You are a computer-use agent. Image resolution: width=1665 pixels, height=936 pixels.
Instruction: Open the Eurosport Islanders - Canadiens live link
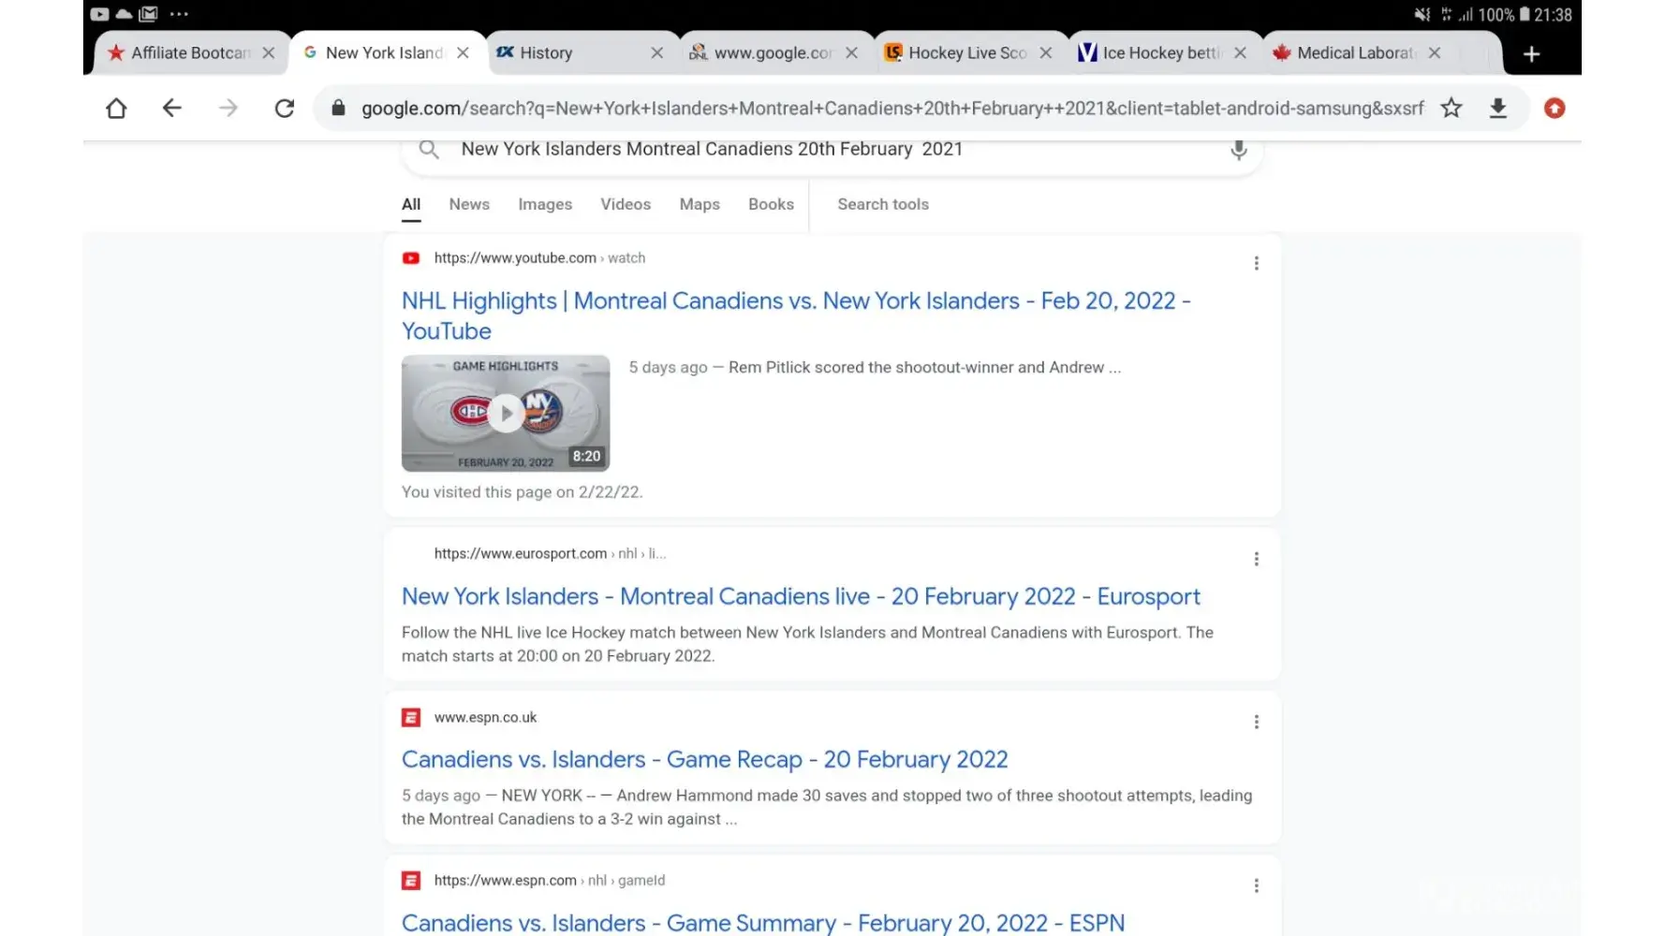[x=801, y=596]
